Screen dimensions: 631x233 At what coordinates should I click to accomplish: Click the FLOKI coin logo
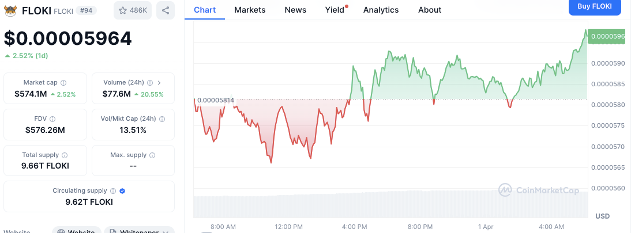click(x=11, y=10)
